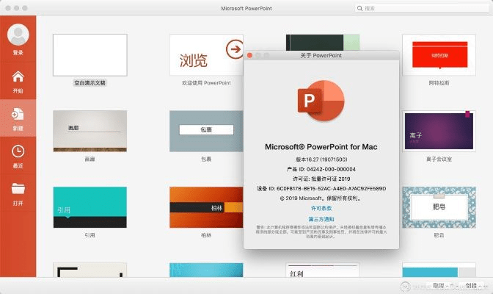Close the 关于 PowerPoint dialog
The height and width of the screenshot is (294, 493).
(250, 55)
